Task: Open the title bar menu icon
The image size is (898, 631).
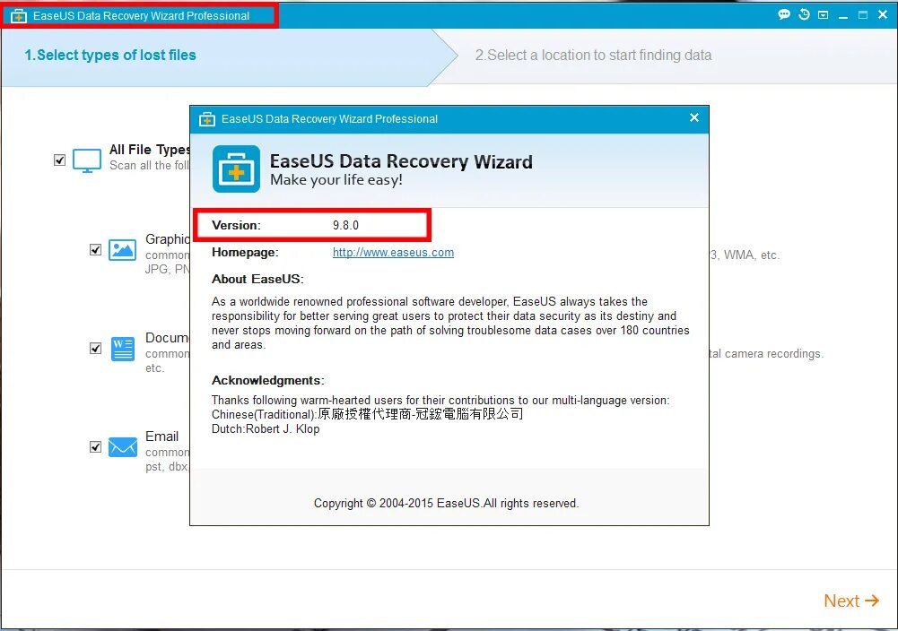Action: click(x=823, y=15)
